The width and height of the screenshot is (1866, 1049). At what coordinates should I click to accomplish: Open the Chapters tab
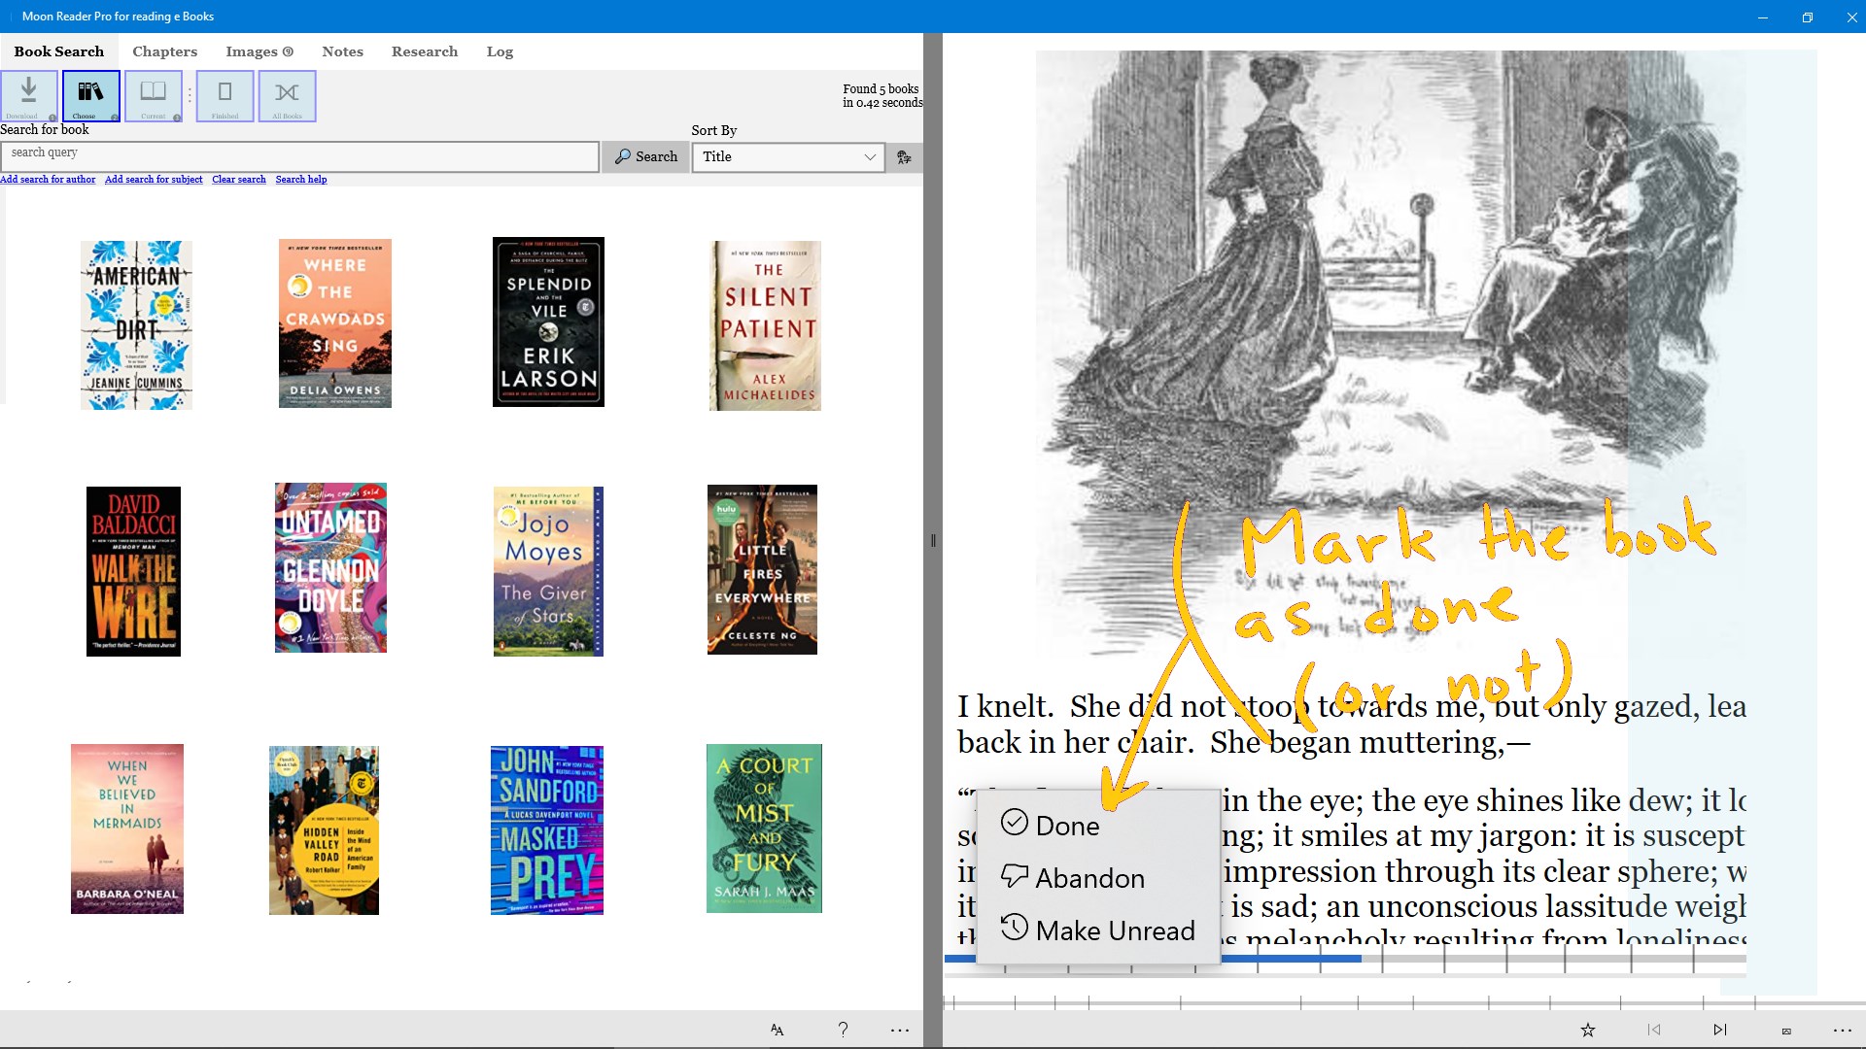(164, 51)
